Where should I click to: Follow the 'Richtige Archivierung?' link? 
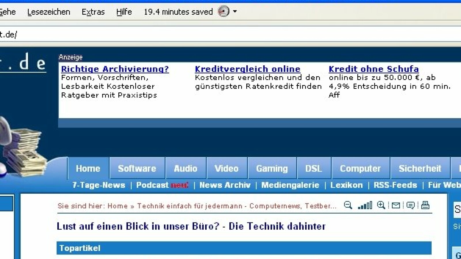pos(115,69)
